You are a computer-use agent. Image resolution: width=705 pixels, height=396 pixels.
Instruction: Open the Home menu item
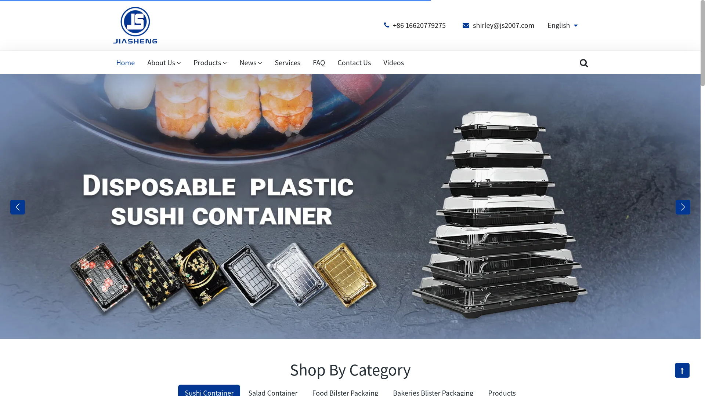(x=126, y=63)
